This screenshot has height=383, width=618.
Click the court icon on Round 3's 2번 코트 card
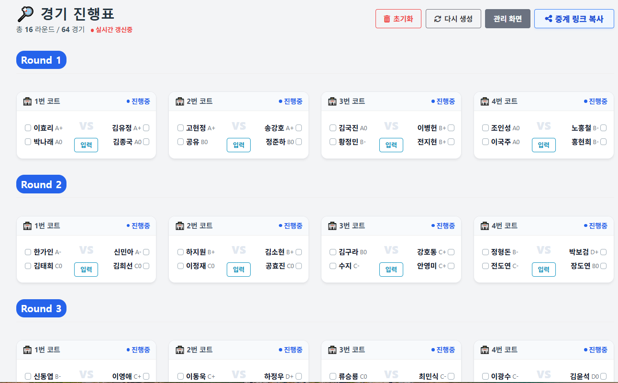(179, 349)
